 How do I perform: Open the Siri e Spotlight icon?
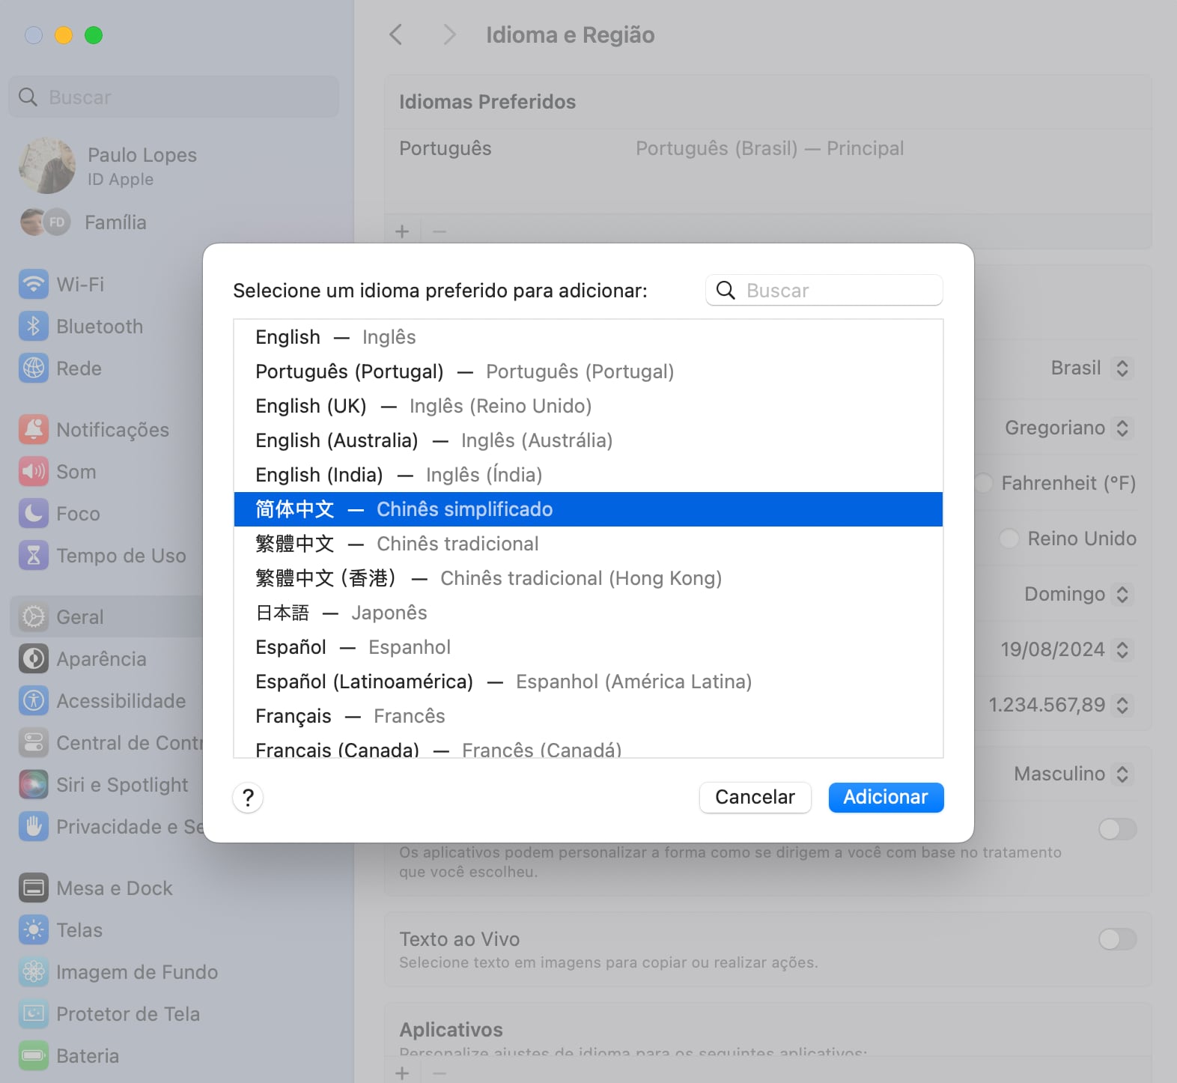coord(33,785)
